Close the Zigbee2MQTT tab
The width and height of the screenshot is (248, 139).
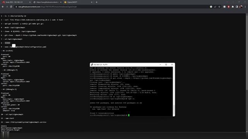91,2
